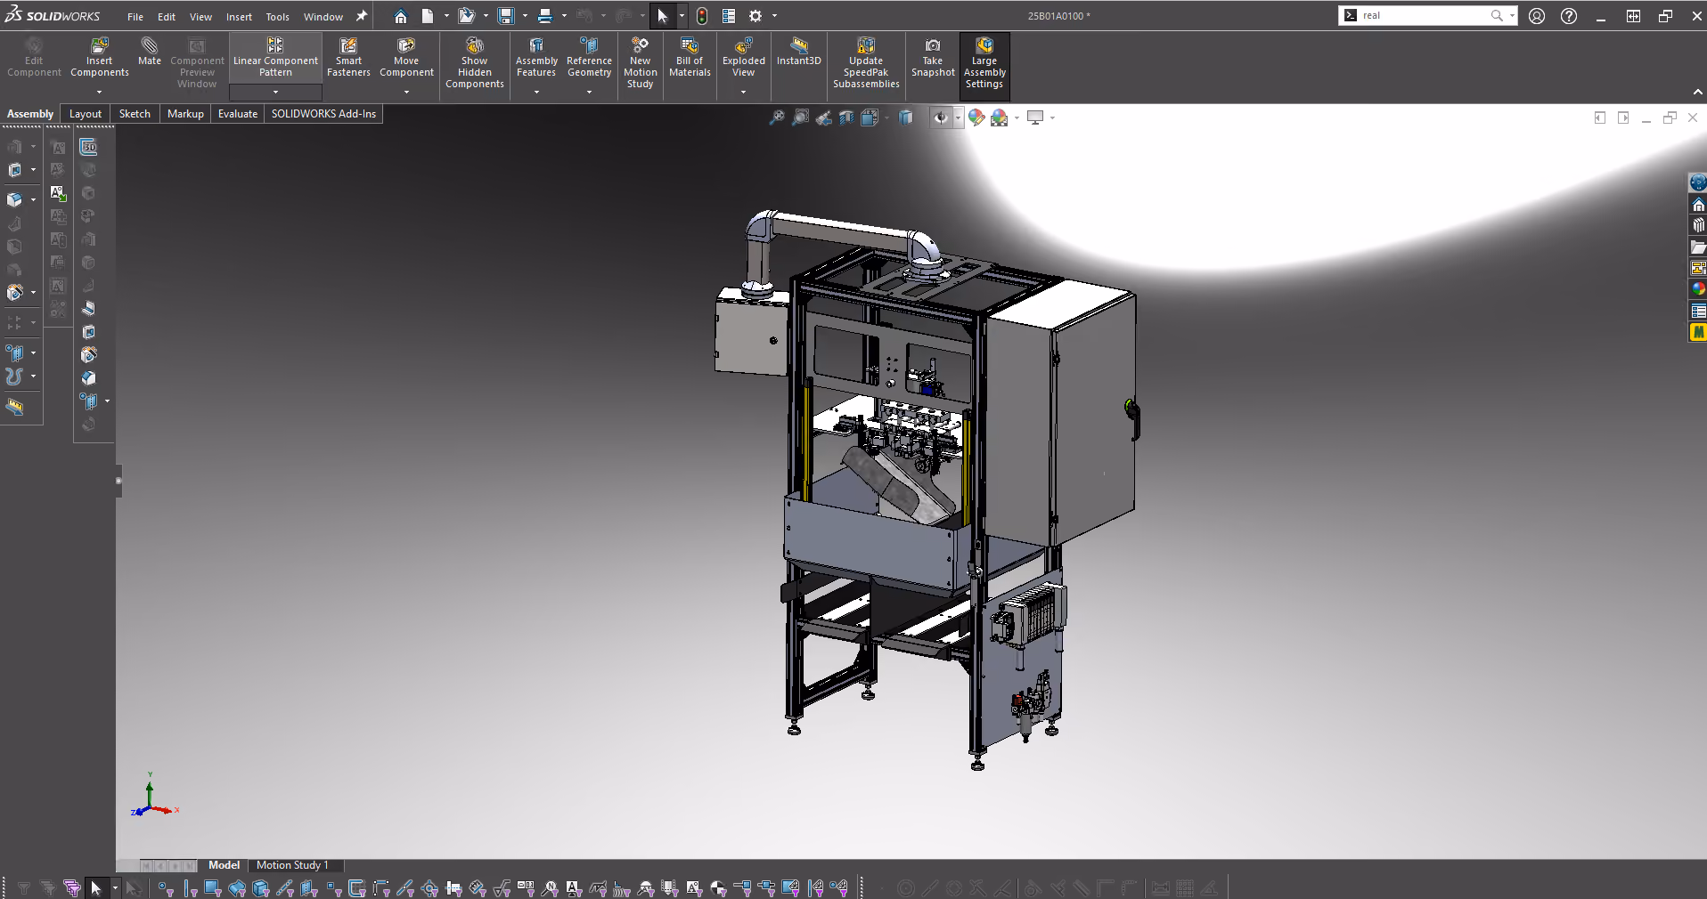Expand Reference Geometry dropdown arrow

(589, 93)
